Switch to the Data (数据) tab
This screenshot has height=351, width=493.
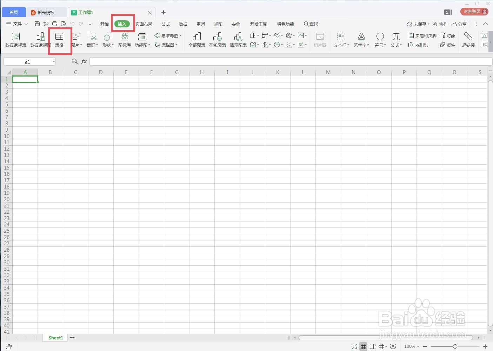click(183, 24)
